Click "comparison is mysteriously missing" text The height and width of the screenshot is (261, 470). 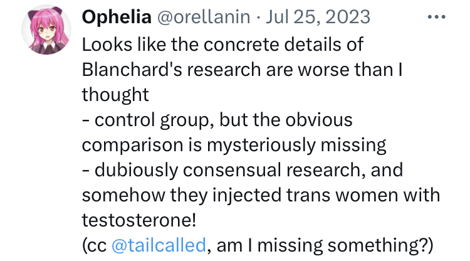point(233,144)
